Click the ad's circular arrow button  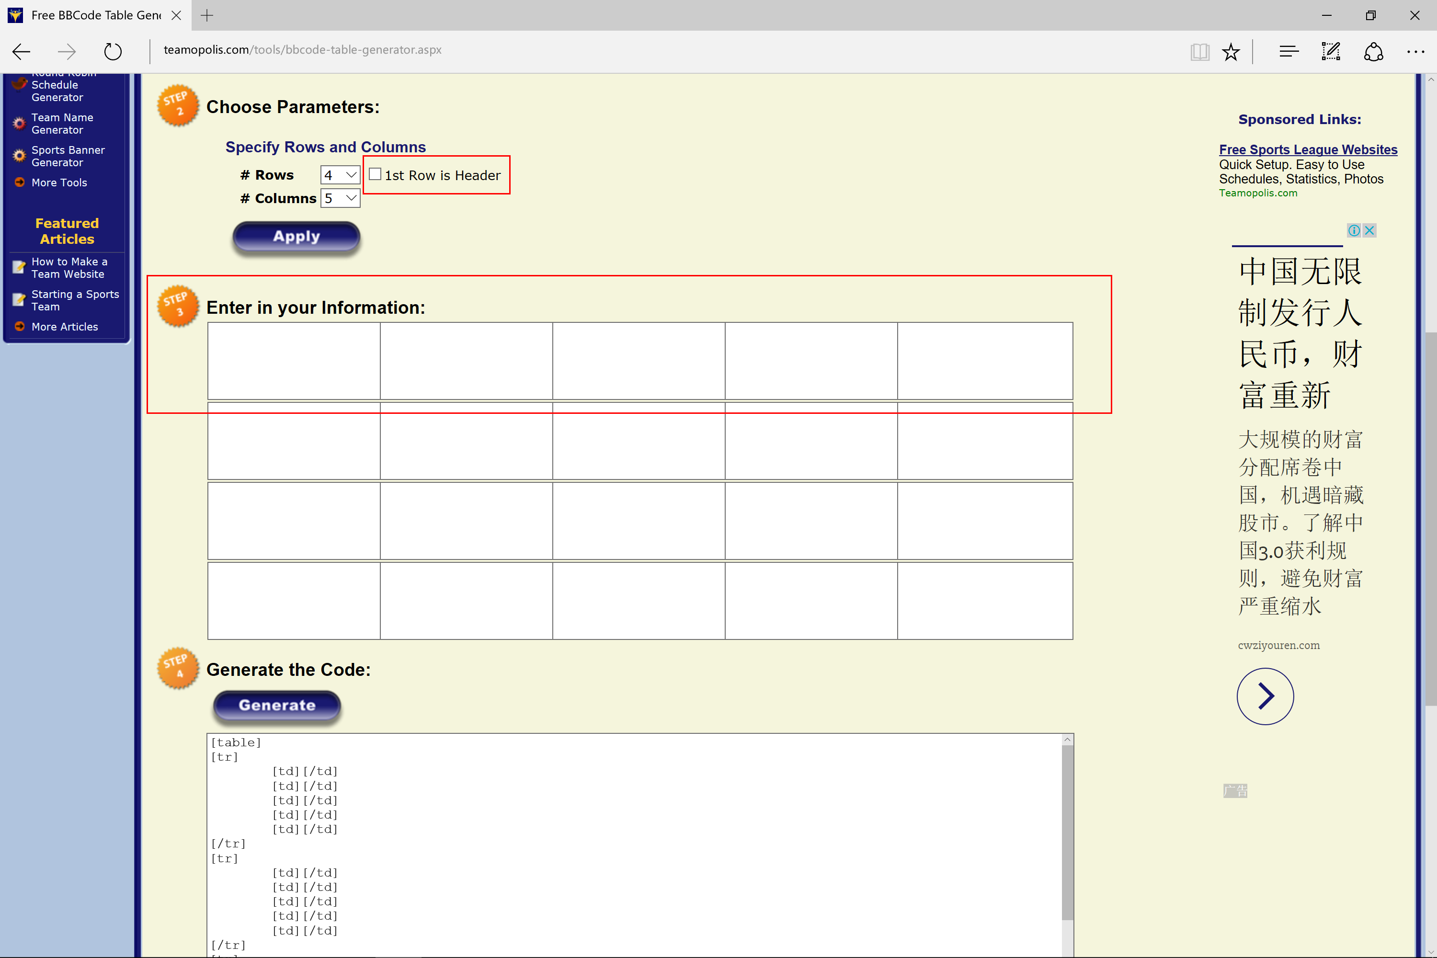1265,696
